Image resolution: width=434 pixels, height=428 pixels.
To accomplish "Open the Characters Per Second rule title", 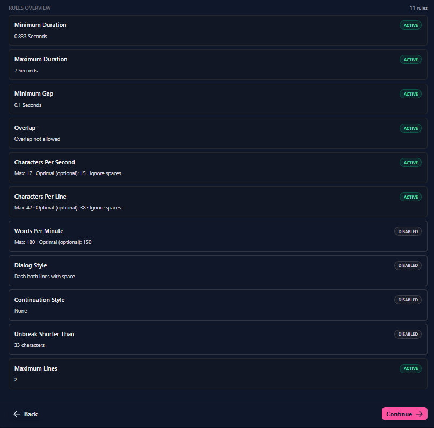I will 45,162.
